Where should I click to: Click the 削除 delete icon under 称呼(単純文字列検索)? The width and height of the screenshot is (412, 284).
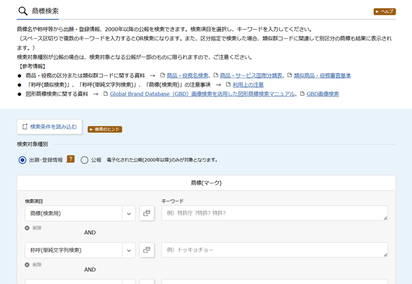point(27,265)
